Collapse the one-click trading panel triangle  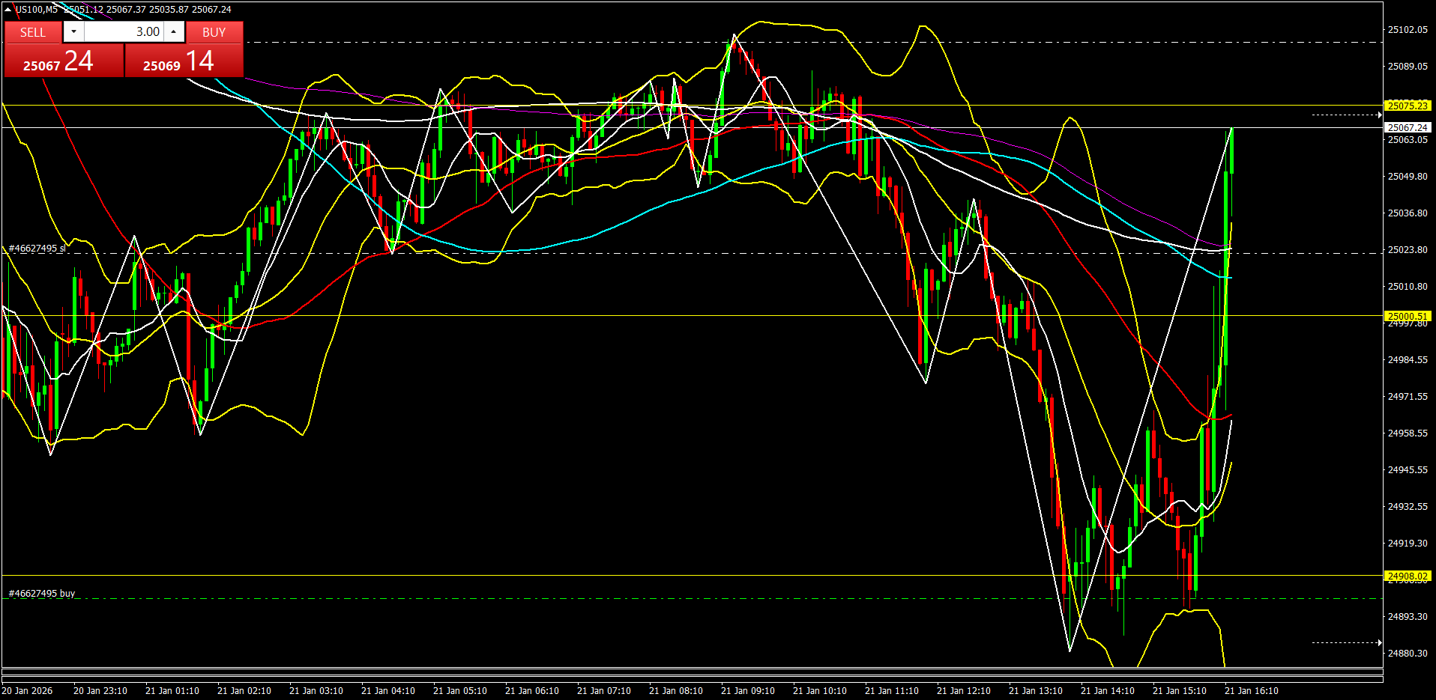[7, 10]
